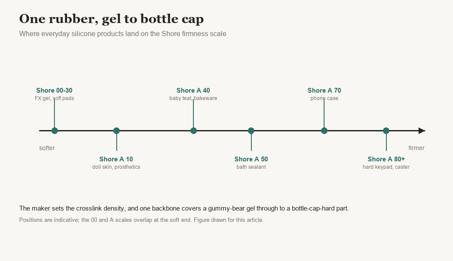This screenshot has height=261, width=453.
Task: Click the 'bath sealant' caption
Action: tap(251, 167)
